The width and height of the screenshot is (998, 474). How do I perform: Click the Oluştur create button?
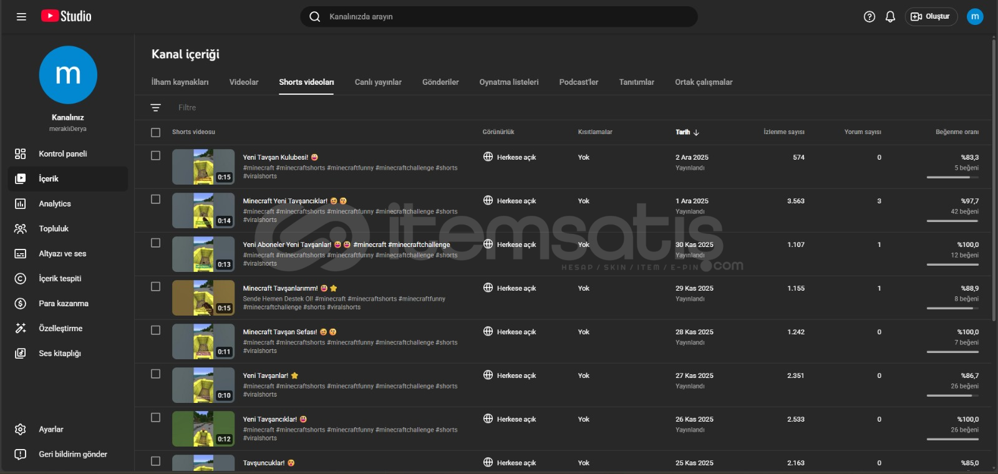[x=931, y=17]
